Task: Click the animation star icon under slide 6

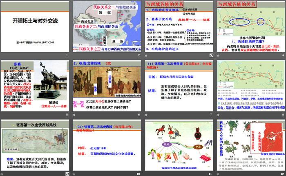Action: [74, 115]
